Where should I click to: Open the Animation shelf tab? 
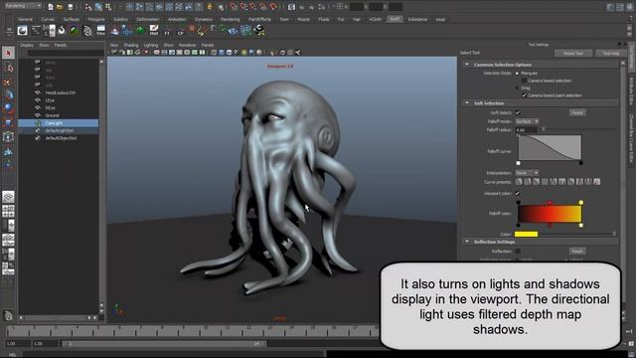[177, 19]
